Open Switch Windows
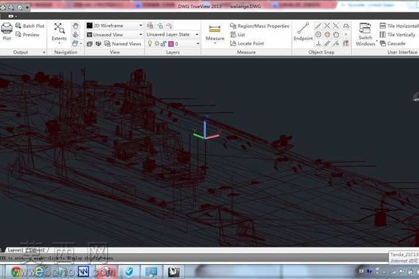This screenshot has height=279, width=419. pos(365,34)
